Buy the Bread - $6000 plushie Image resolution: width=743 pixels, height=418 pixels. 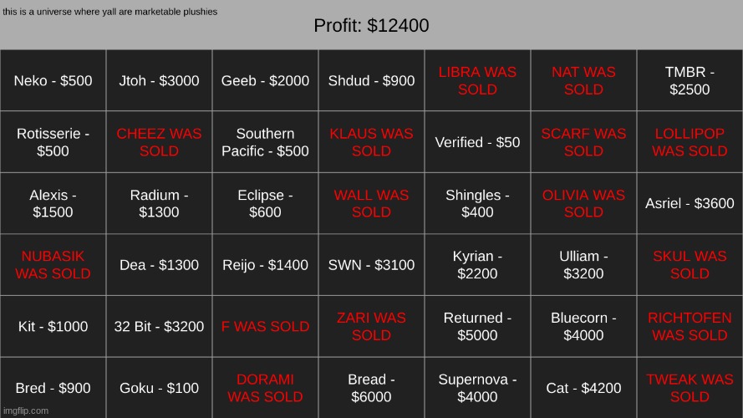click(x=371, y=388)
